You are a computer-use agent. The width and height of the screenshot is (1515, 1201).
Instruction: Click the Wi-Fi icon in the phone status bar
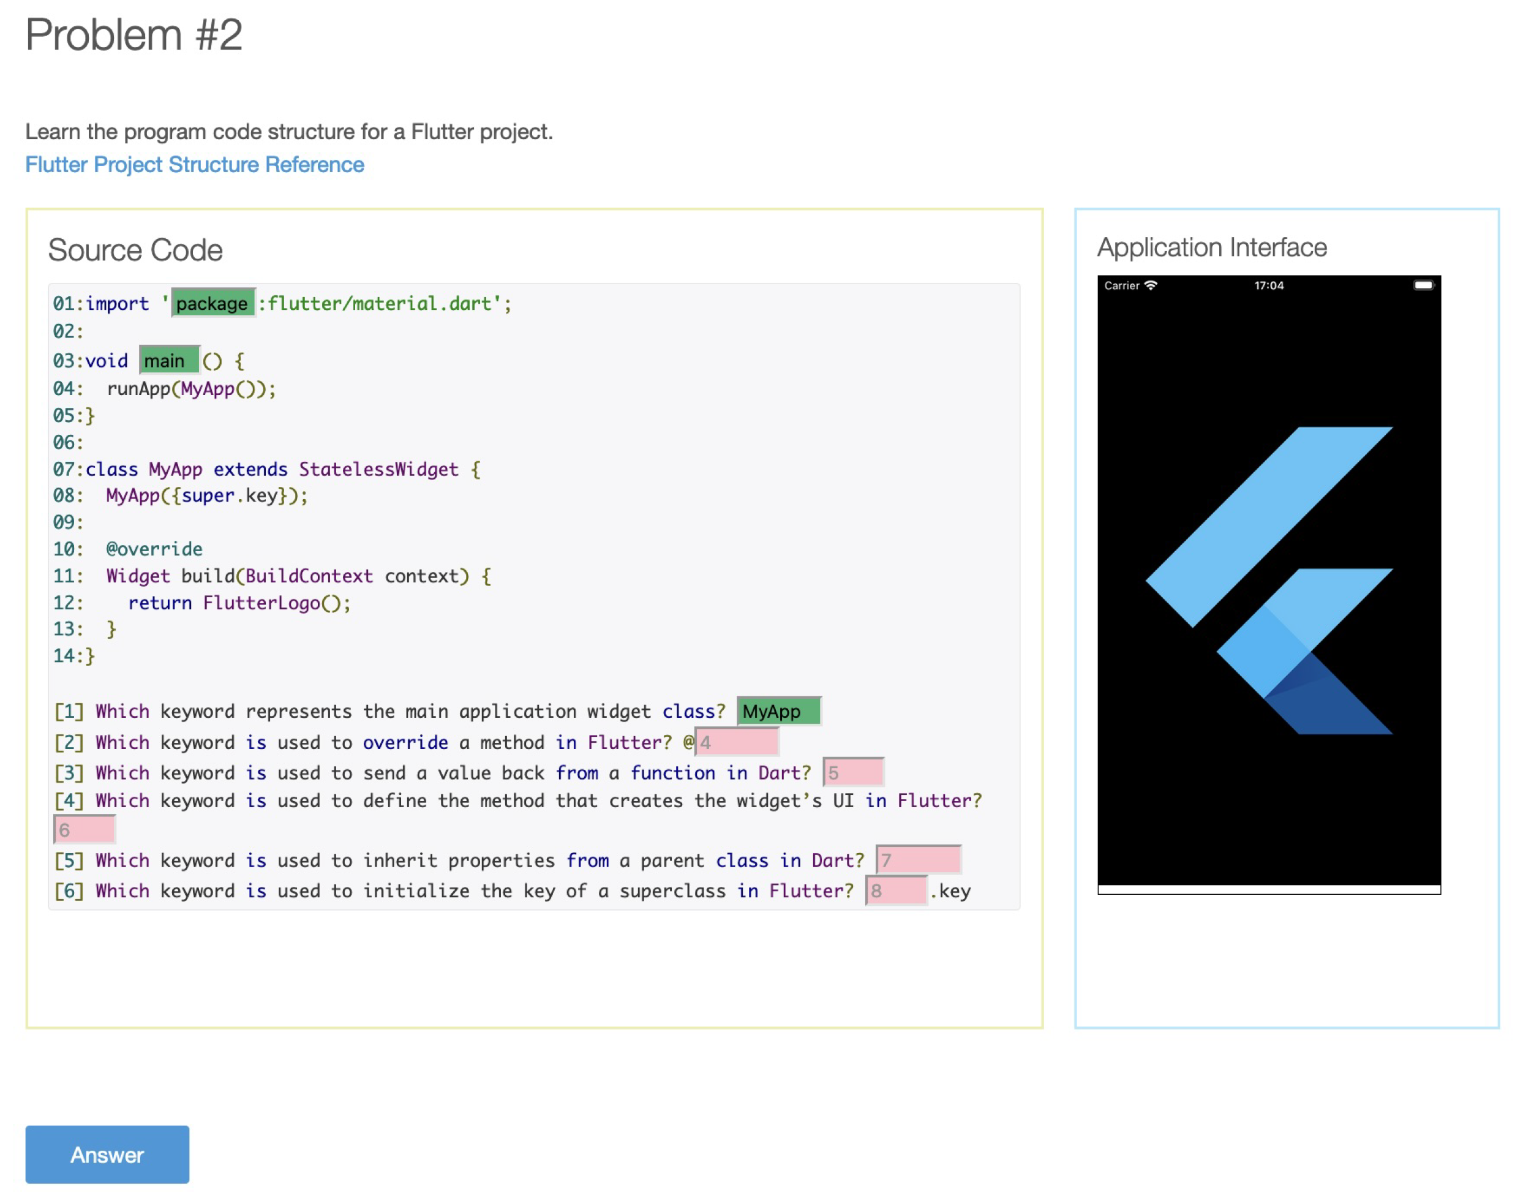(1150, 285)
